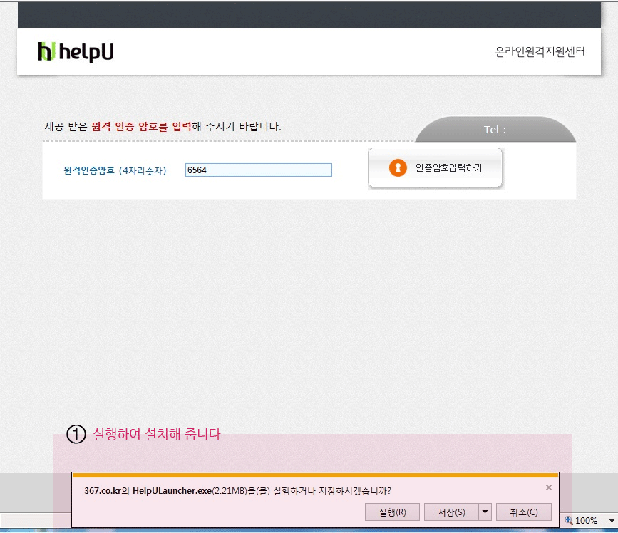618x533 pixels.
Task: Focus the 원격인증암호 input field
Action: pyautogui.click(x=258, y=170)
